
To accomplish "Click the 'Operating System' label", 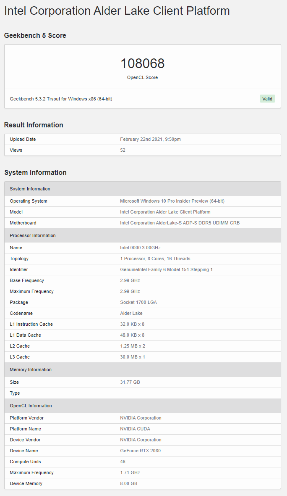I will click(x=29, y=201).
